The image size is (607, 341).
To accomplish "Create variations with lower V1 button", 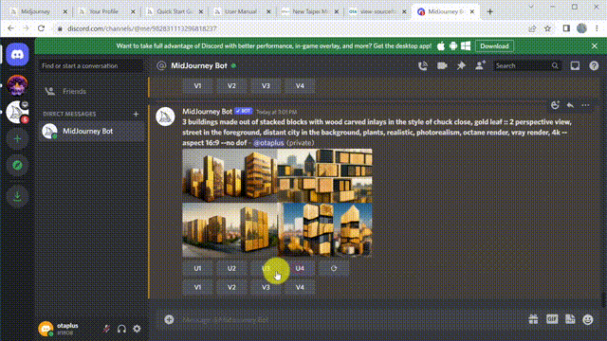I will pyautogui.click(x=197, y=287).
